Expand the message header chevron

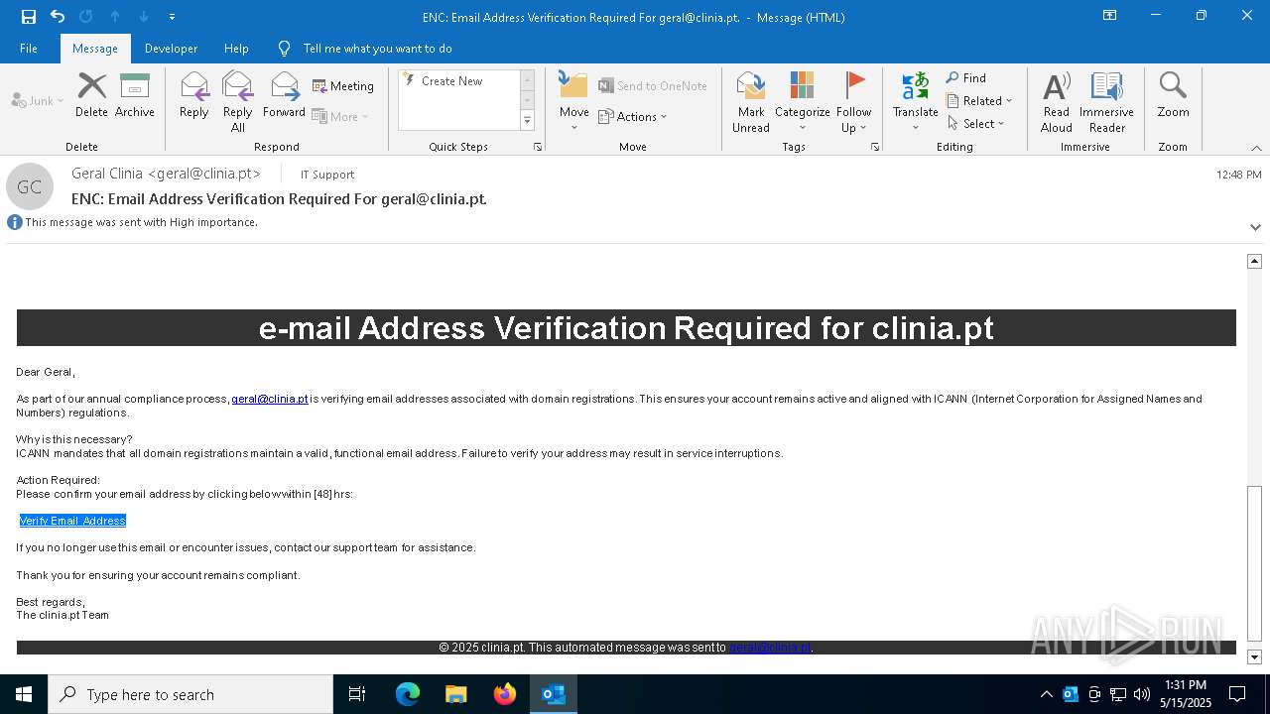(x=1255, y=227)
